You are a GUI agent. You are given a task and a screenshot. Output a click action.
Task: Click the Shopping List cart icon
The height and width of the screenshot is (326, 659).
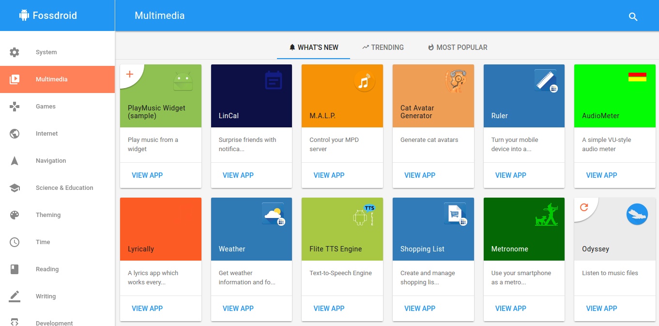455,214
